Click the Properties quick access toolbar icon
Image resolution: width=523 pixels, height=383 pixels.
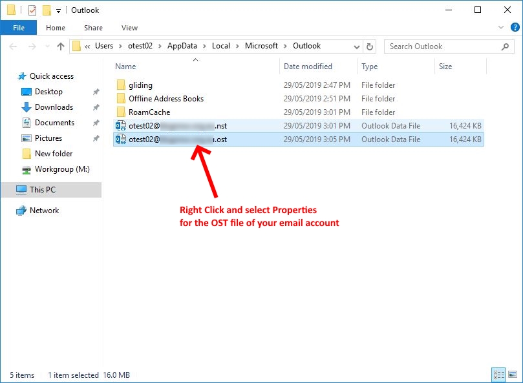coord(32,10)
